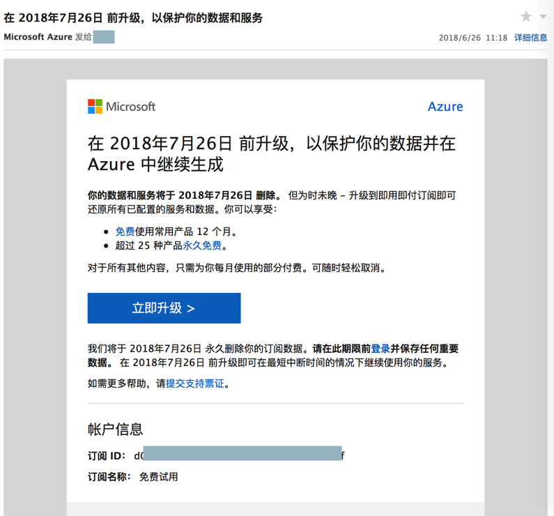Click the bold text 你的数据和服务将于 2018年7月26日 删除
This screenshot has width=554, height=516.
(x=185, y=195)
